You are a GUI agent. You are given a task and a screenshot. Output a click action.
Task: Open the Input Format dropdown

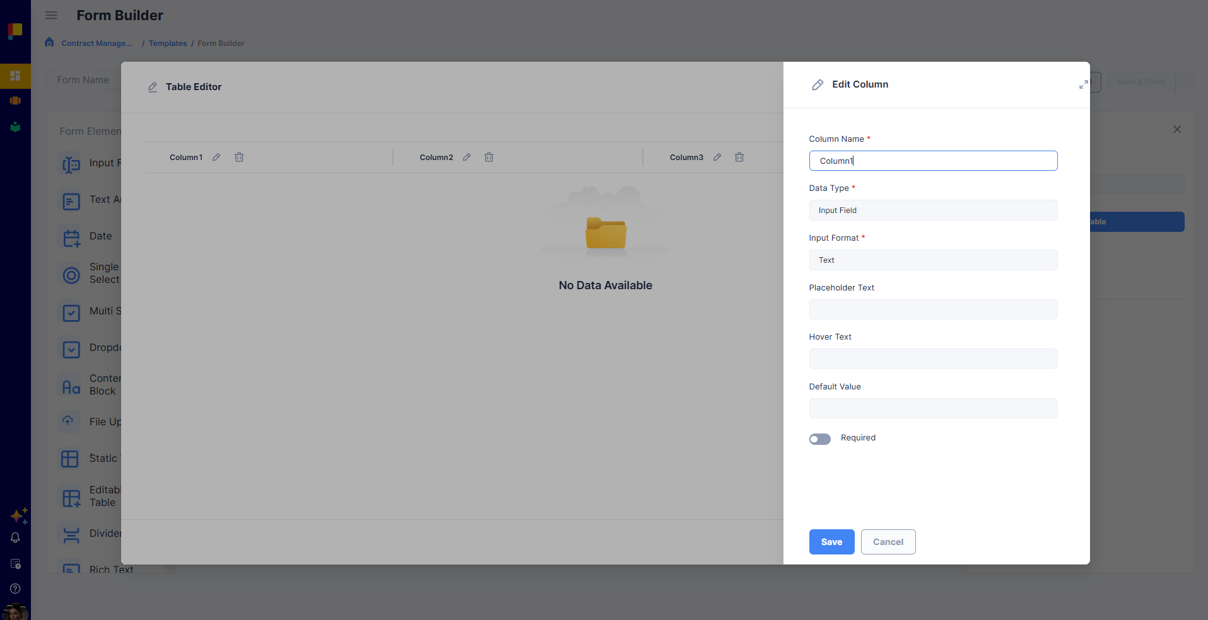(x=933, y=260)
